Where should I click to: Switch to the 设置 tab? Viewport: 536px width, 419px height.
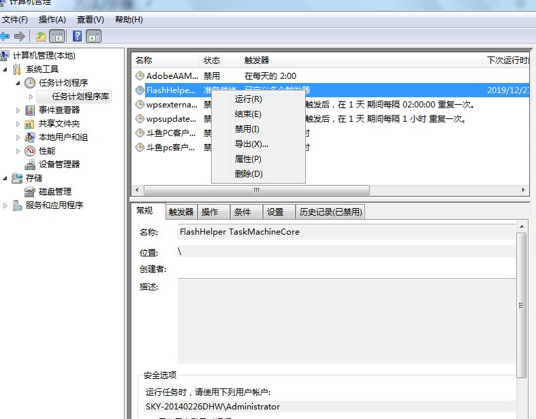(x=279, y=212)
